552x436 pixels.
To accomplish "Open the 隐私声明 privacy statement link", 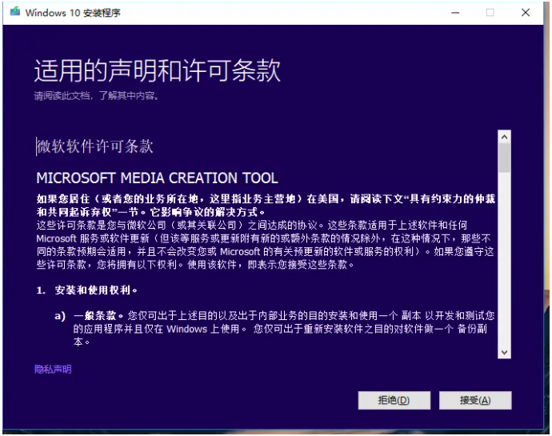I will click(x=53, y=369).
